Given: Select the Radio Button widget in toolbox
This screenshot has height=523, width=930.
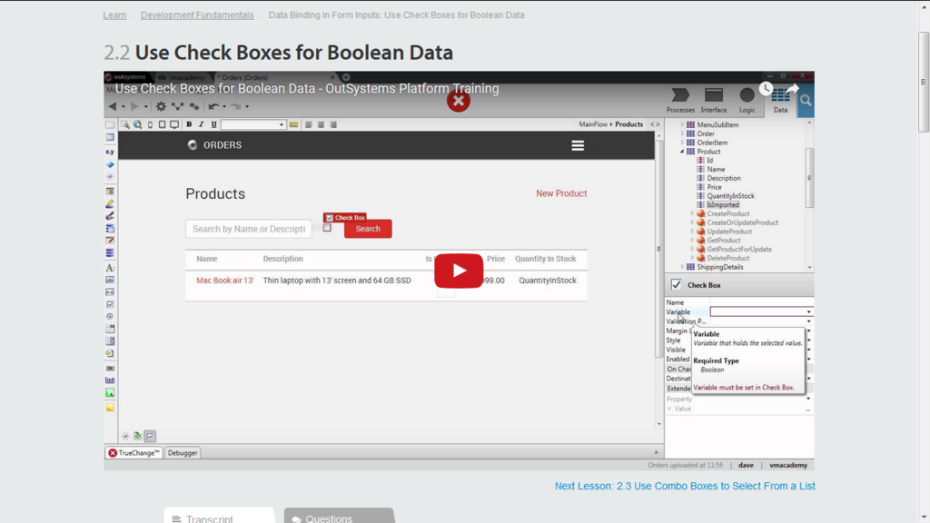Looking at the screenshot, I should pos(110,317).
